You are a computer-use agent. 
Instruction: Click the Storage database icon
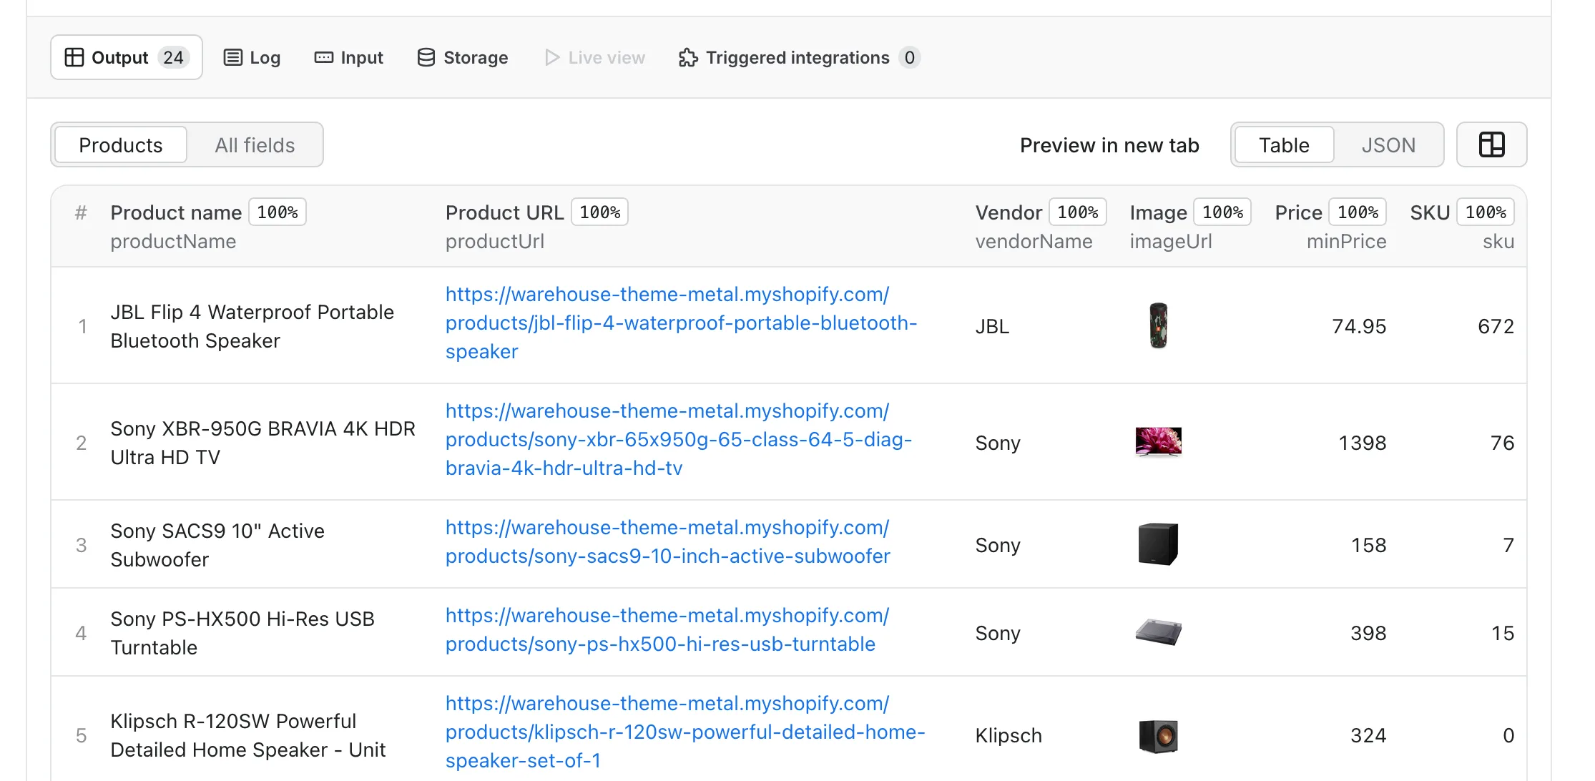click(426, 57)
